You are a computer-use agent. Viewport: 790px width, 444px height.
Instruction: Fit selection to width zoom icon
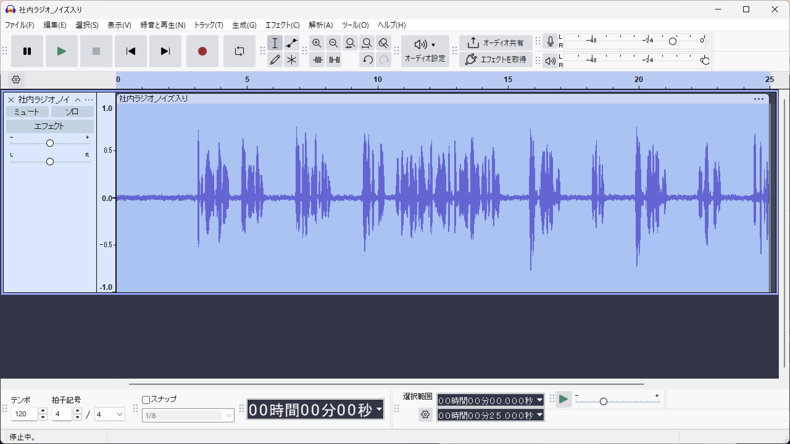point(350,43)
